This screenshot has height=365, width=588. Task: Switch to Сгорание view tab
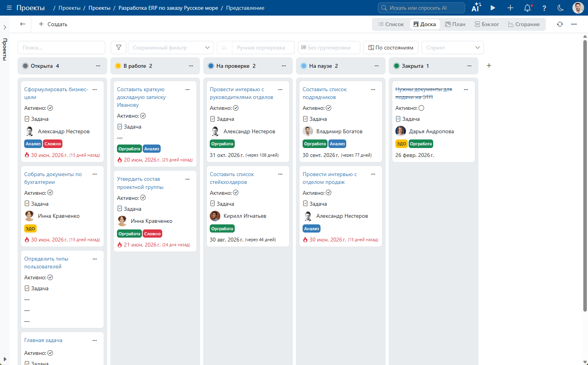tap(524, 24)
